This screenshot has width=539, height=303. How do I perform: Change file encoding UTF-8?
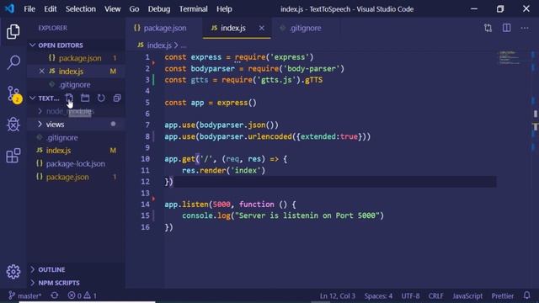[410, 295]
